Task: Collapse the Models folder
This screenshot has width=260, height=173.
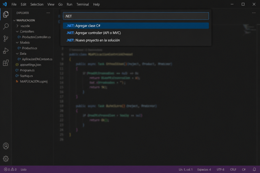Action: coord(17,43)
